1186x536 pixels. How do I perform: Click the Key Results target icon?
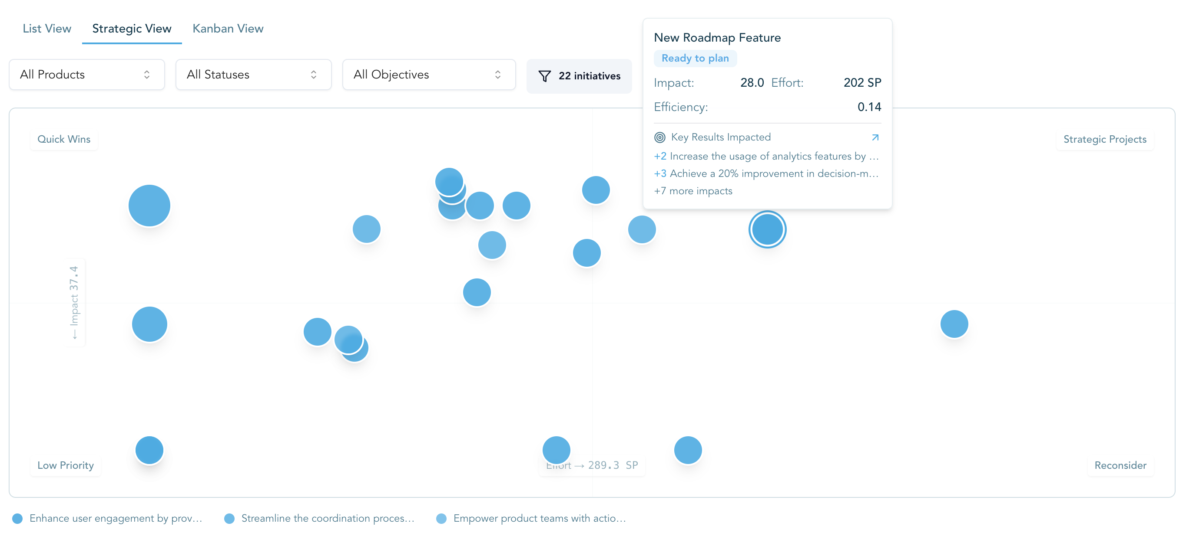659,137
